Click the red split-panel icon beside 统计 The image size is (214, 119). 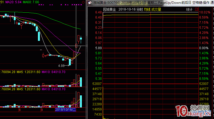coord(197,9)
